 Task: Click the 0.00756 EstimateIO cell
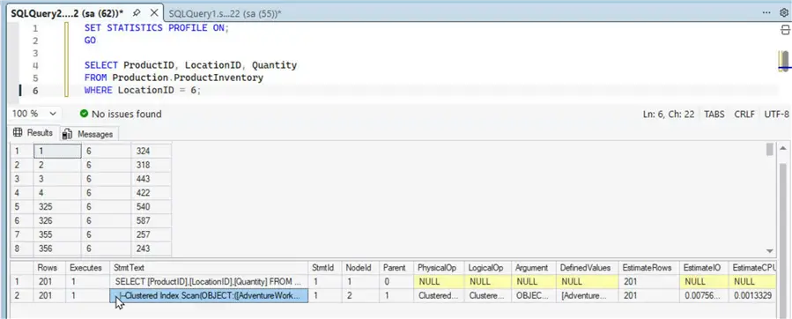[x=704, y=296]
